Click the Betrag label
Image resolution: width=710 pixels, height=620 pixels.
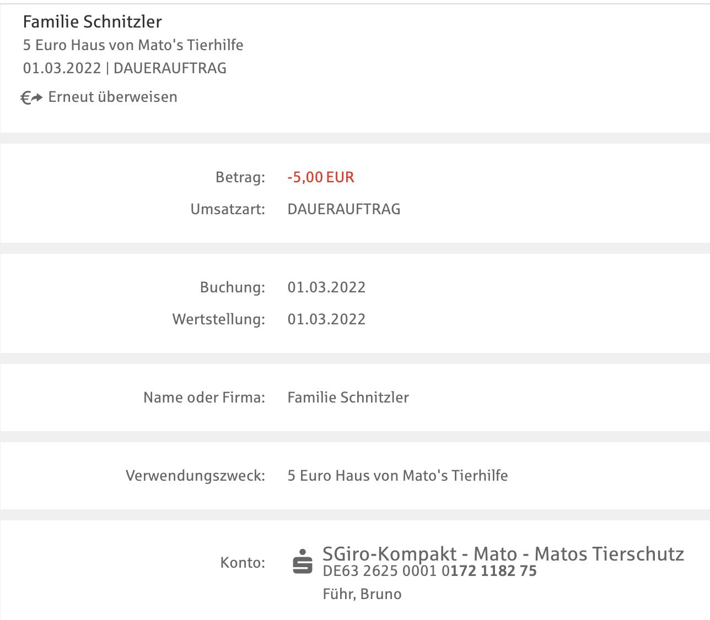(240, 177)
